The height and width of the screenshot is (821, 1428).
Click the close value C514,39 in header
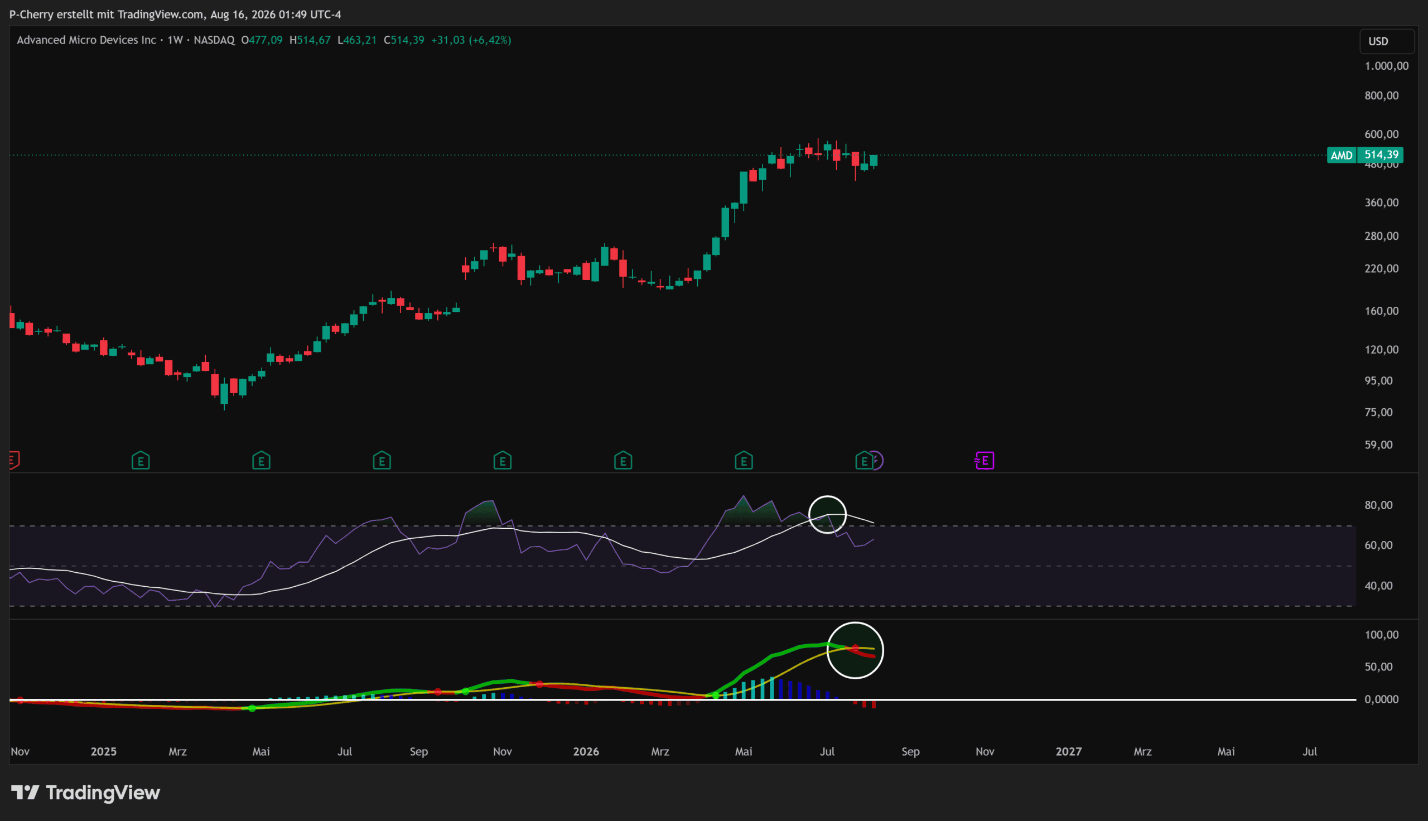coord(404,40)
